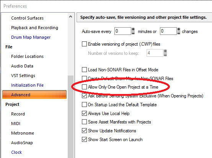Open the Drum Map Manager page
The image size is (212, 158).
(31, 37)
